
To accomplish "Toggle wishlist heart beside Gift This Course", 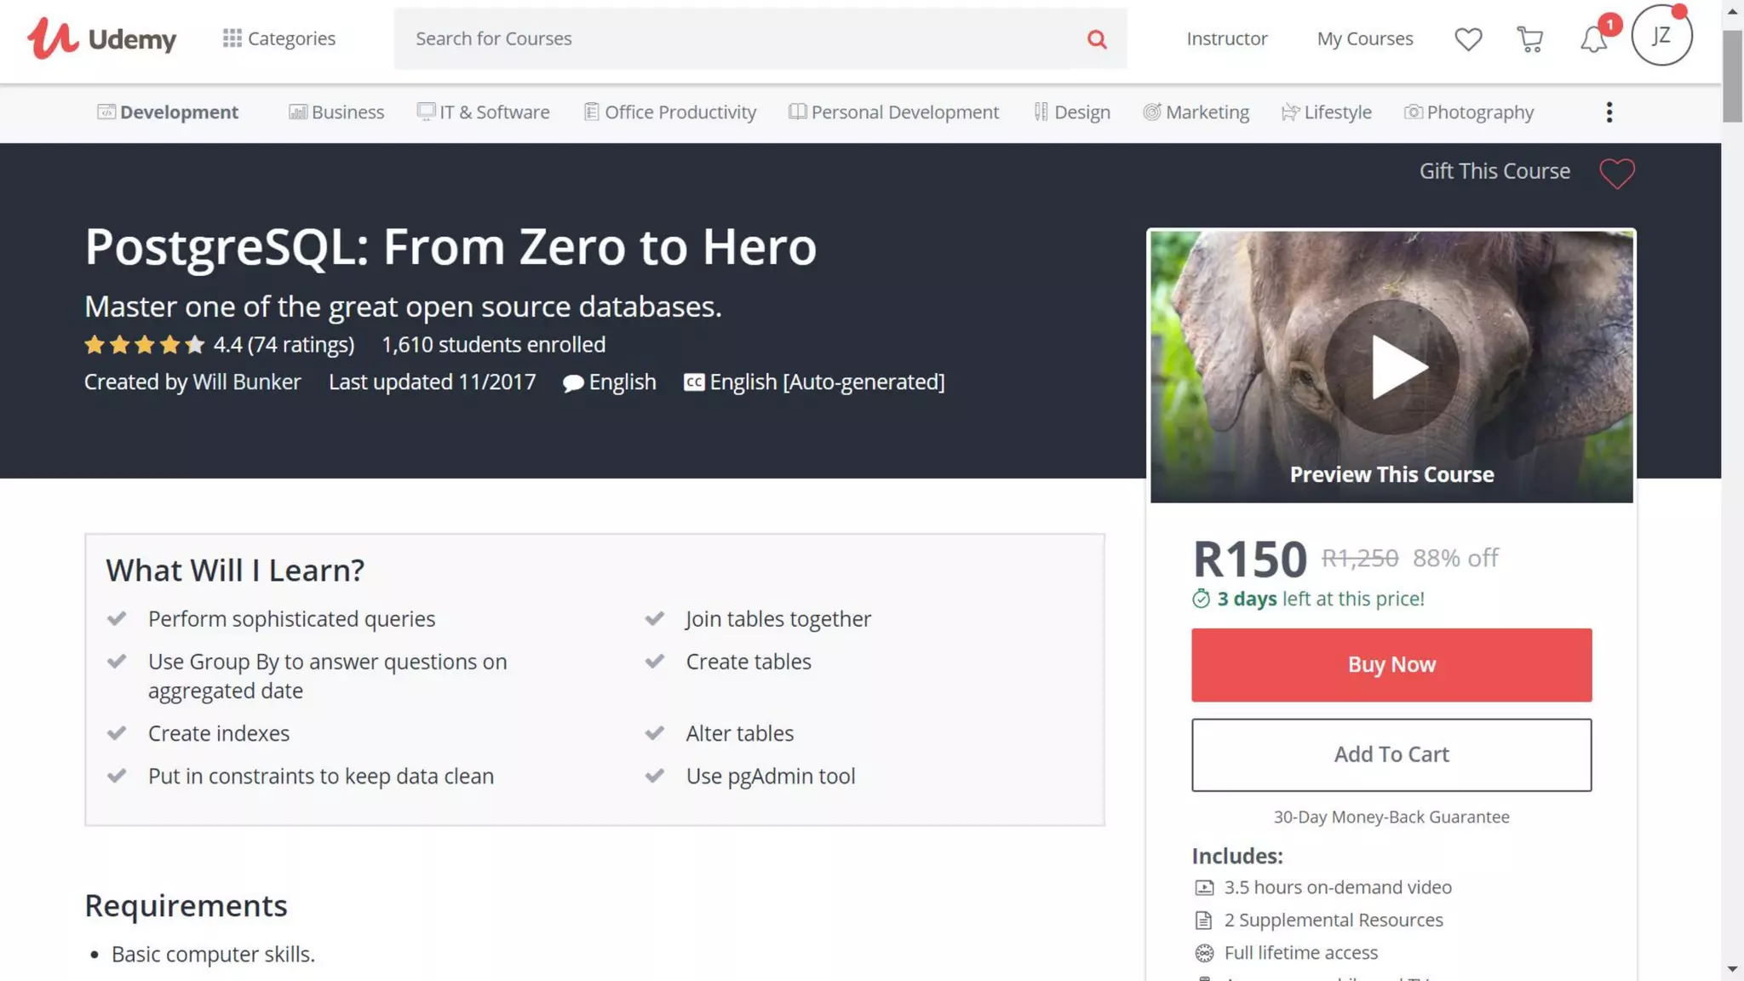I will [x=1616, y=173].
